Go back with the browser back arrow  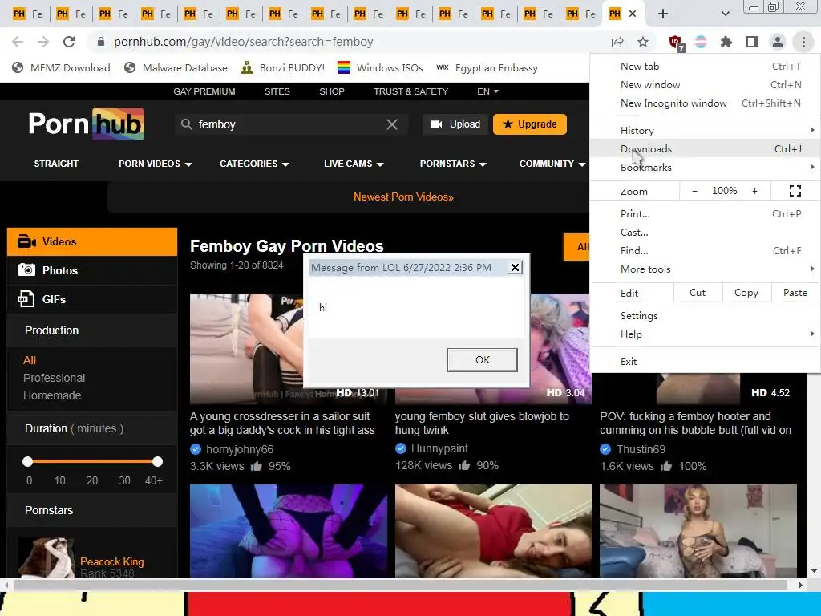coord(18,42)
